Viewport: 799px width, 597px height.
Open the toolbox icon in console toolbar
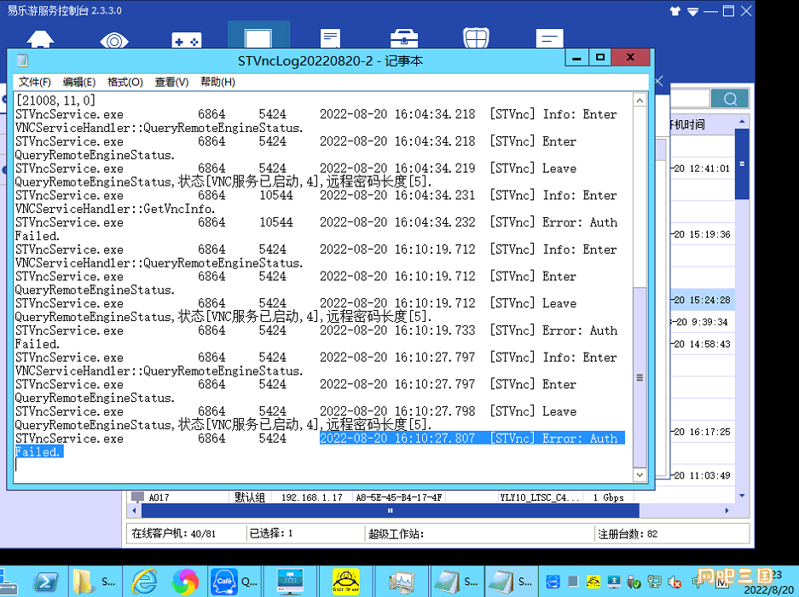coord(403,39)
